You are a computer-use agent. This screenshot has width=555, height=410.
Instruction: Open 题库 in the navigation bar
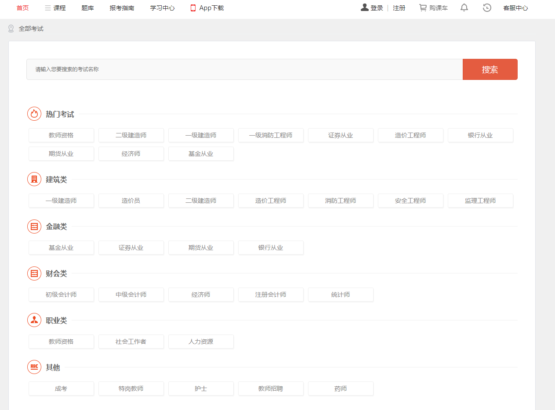[87, 8]
